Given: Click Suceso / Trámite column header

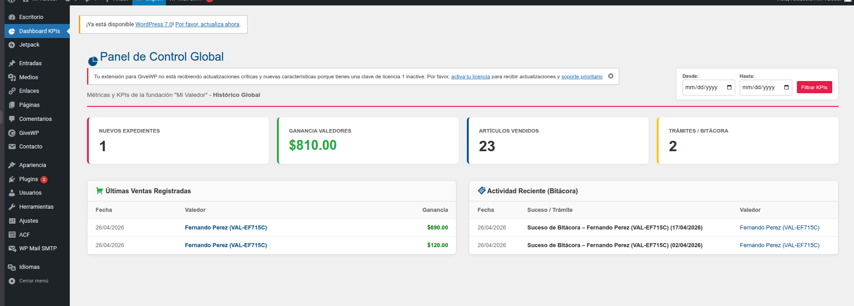Looking at the screenshot, I should 550,210.
